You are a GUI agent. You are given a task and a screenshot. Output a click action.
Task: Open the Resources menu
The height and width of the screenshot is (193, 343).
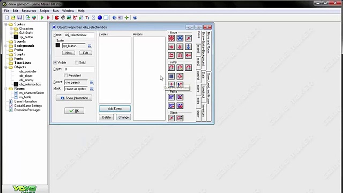[x=29, y=11]
